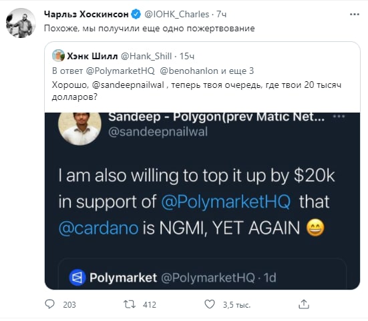The width and height of the screenshot is (368, 321).
Task: Click the Чарльз Хоскинсон display name
Action: coord(86,14)
